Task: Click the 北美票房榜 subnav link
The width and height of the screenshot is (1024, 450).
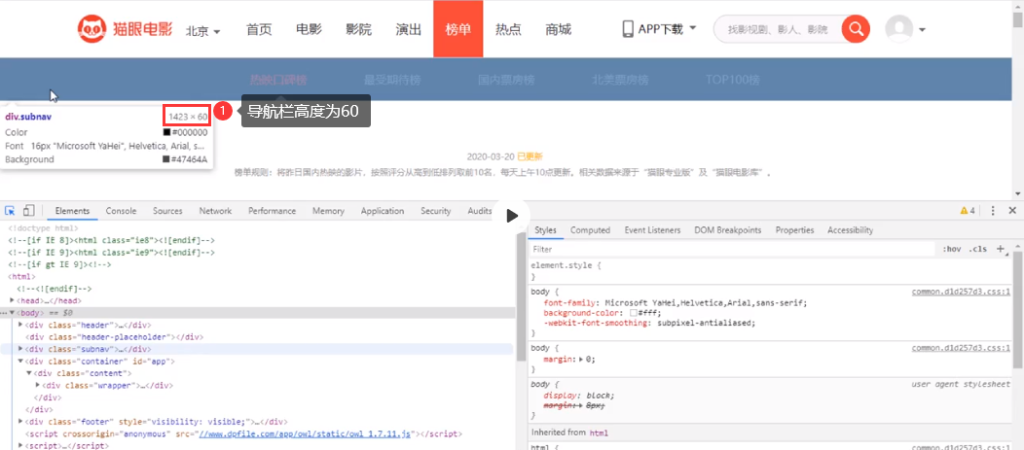Action: [x=620, y=81]
